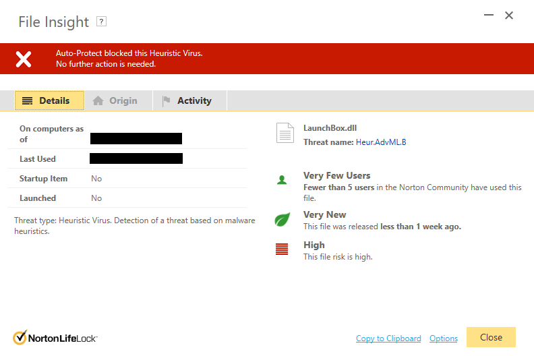Click the NortonLifeLock logo
534x356 pixels.
(55, 338)
